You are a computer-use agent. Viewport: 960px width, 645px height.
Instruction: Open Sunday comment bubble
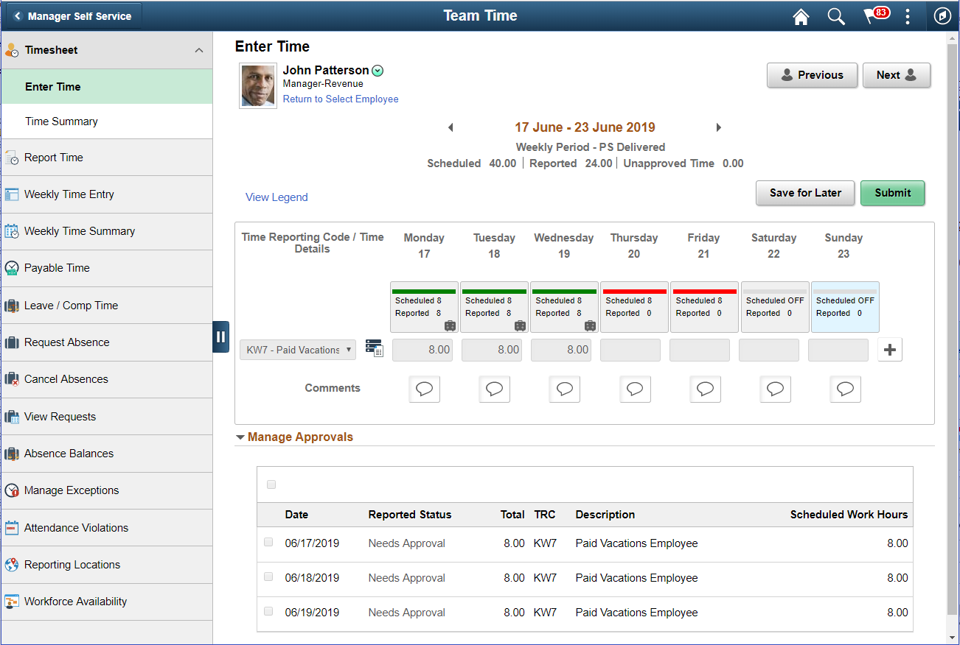tap(845, 389)
